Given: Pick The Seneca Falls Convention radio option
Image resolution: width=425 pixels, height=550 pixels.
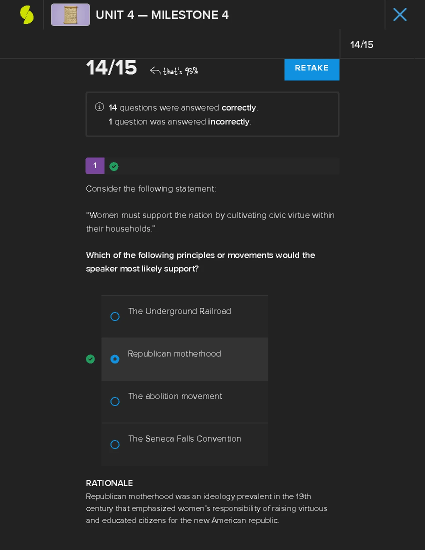Looking at the screenshot, I should [x=115, y=444].
